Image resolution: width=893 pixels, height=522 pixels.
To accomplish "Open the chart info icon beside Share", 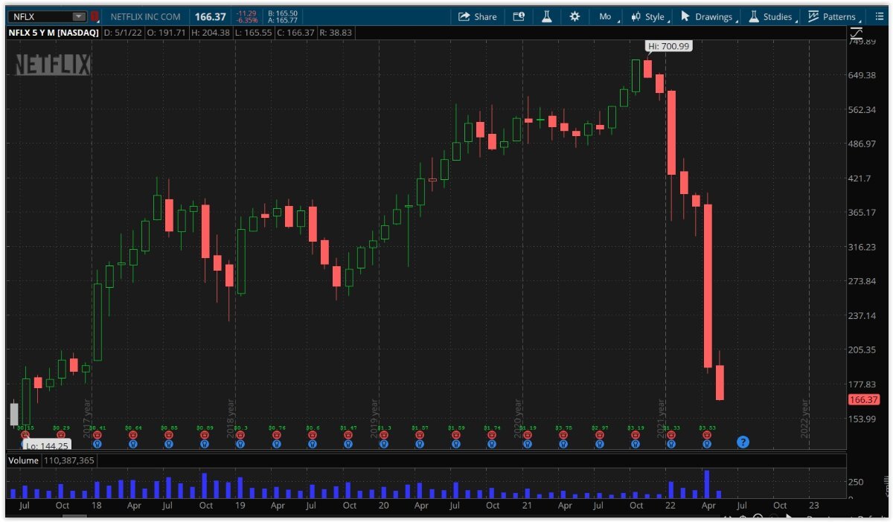I will point(519,16).
